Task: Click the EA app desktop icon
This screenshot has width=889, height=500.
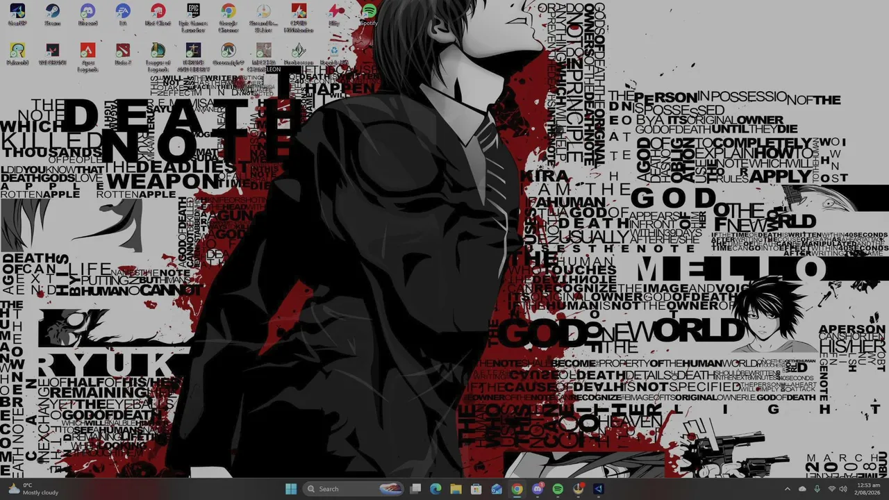Action: coord(123,15)
